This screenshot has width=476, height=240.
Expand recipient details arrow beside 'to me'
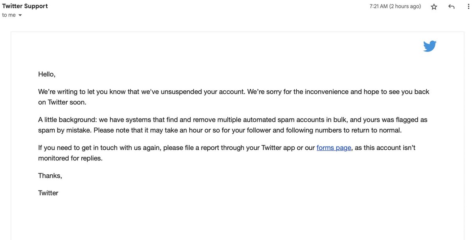[x=20, y=15]
